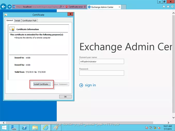Click the 'Issued by: exlab' text
Image resolution: width=175 pixels, height=131 pixels.
[22, 65]
